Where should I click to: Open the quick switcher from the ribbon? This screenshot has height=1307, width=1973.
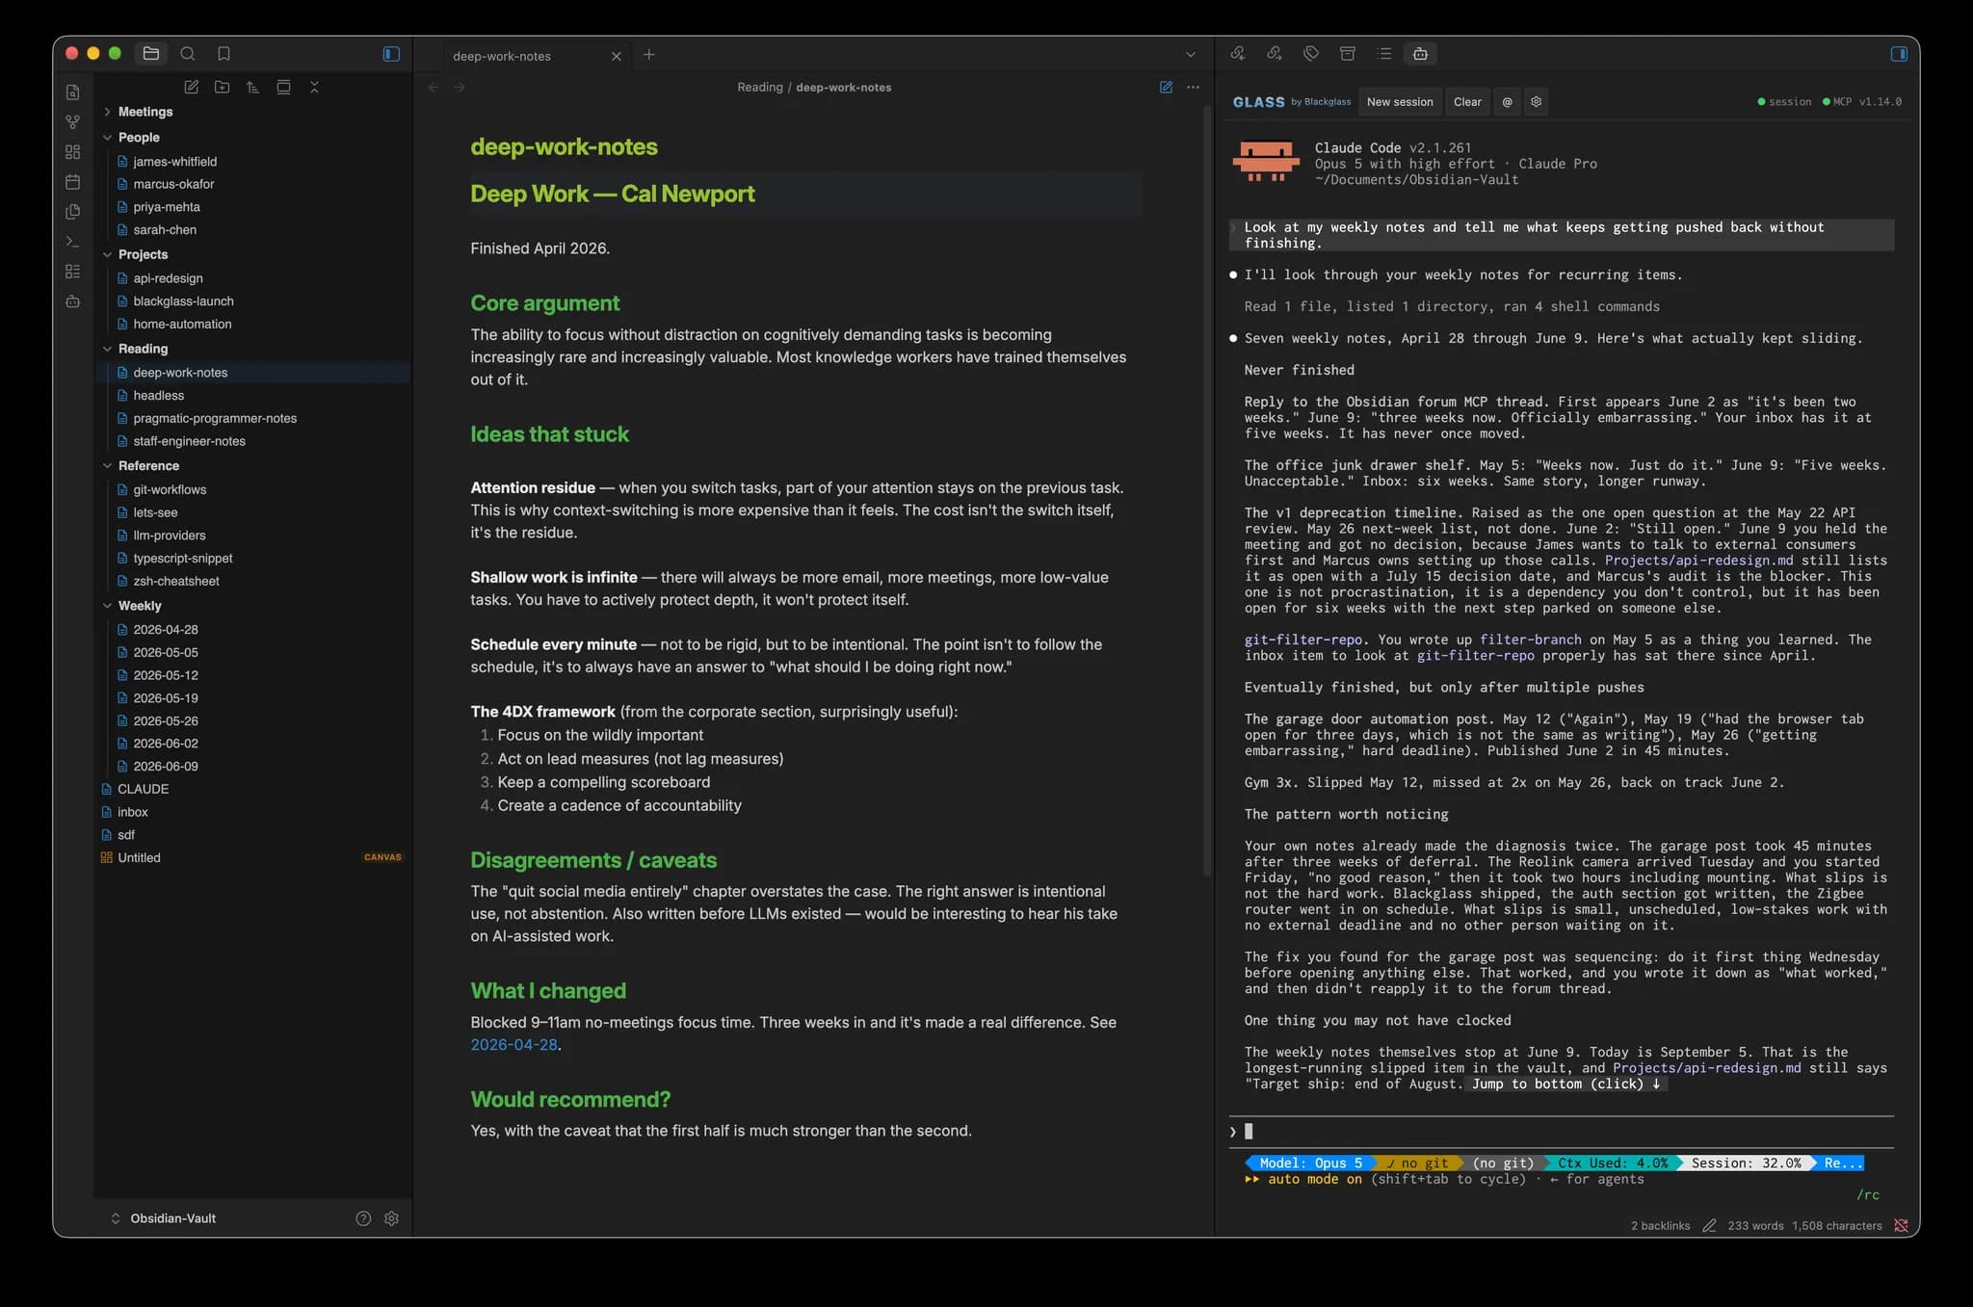click(73, 92)
